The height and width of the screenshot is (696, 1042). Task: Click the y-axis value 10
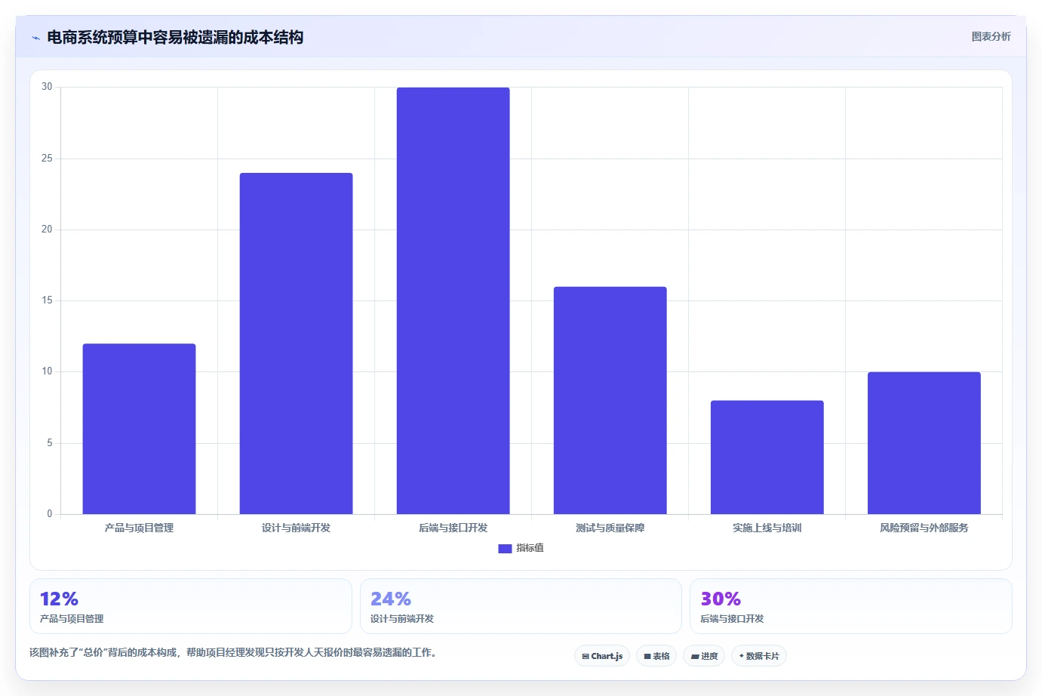[47, 371]
